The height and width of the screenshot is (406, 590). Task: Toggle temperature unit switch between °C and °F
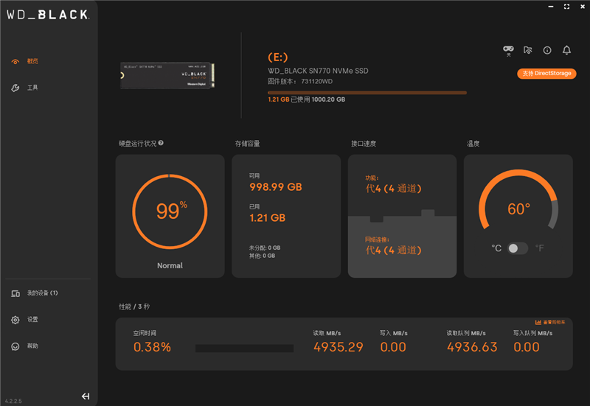[x=518, y=248]
